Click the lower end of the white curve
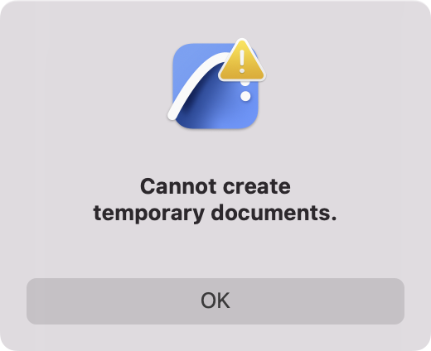Screen dimensions: 431x351 coord(173,114)
